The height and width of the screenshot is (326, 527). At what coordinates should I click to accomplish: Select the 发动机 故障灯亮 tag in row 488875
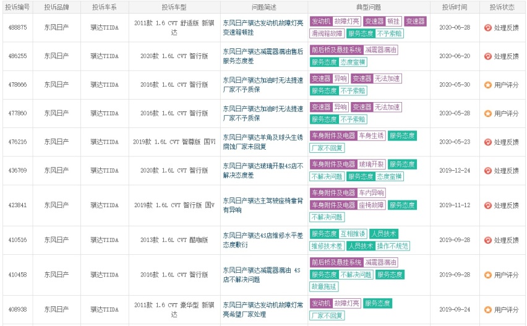click(335, 22)
